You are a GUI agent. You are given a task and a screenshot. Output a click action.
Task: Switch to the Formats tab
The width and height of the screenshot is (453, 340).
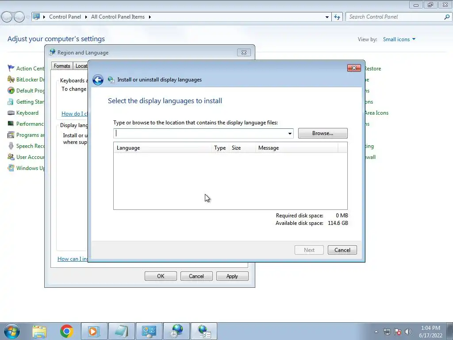62,66
